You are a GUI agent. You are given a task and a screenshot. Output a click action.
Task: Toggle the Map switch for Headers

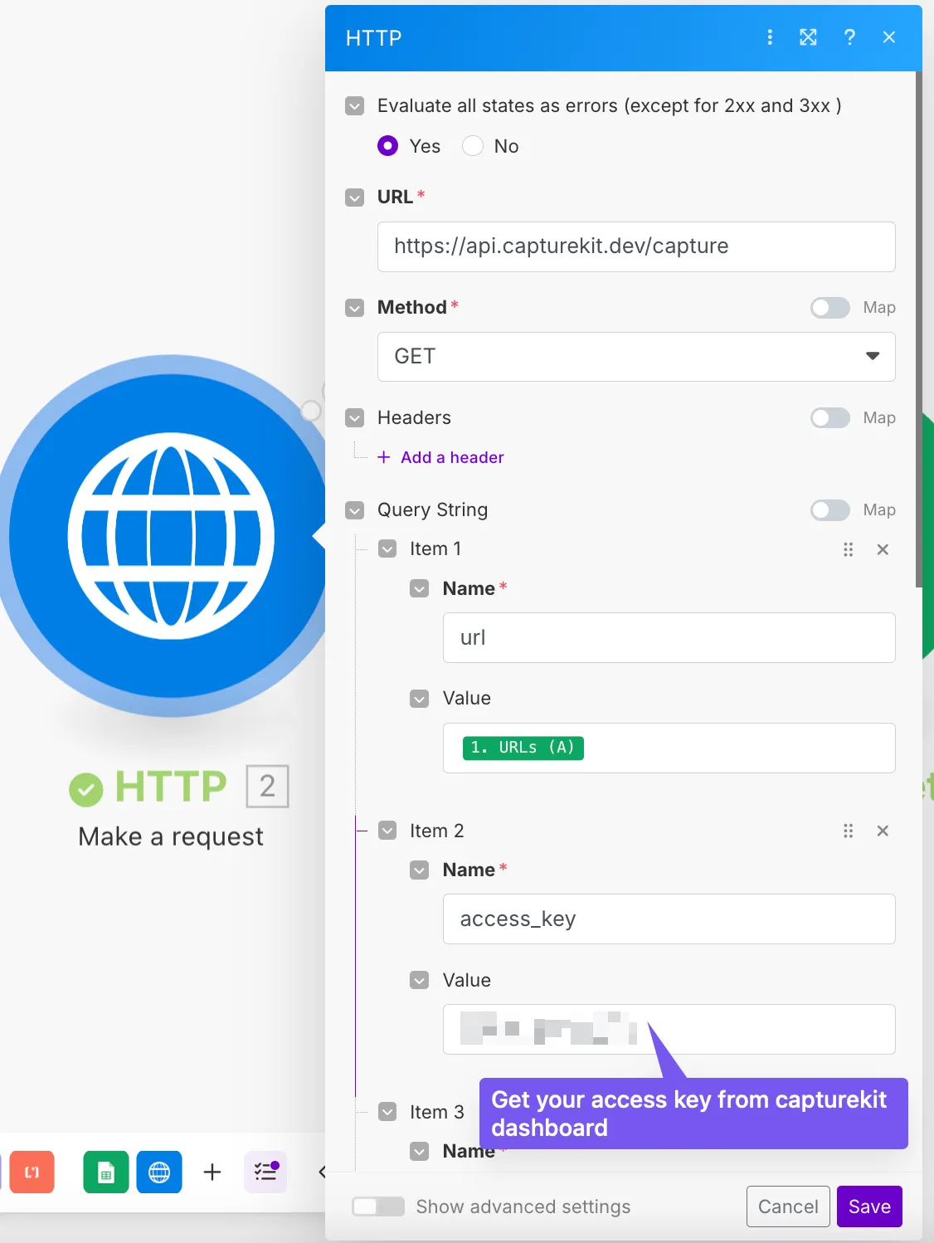(830, 418)
